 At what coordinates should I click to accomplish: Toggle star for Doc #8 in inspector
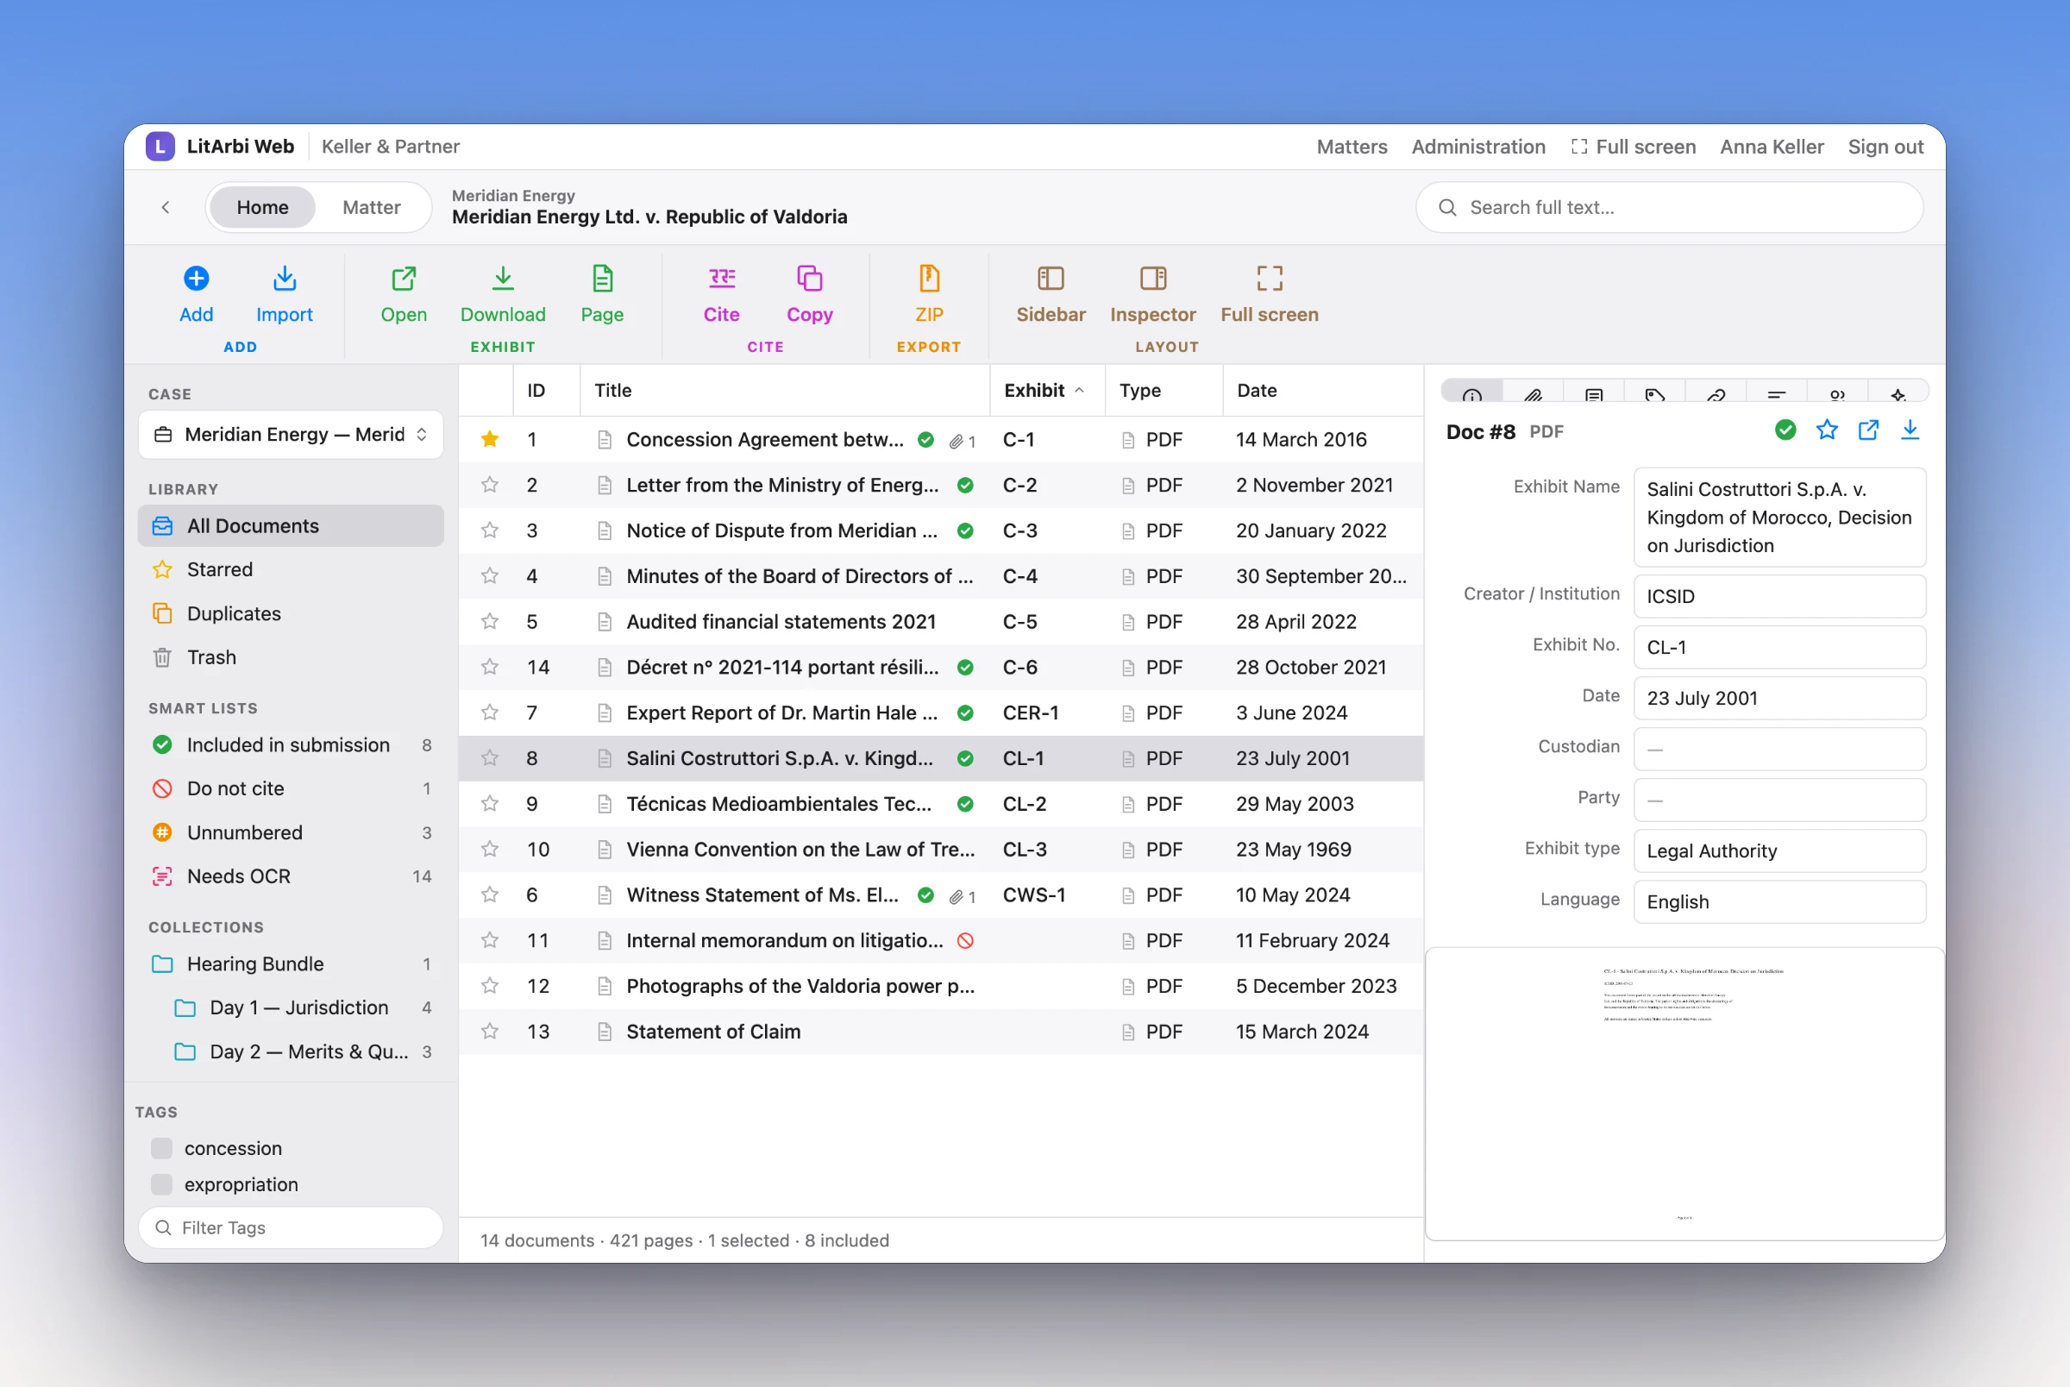(1827, 430)
